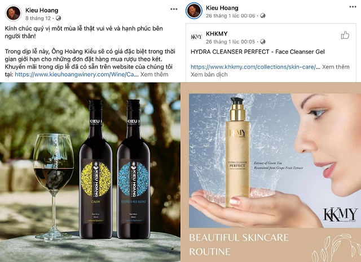Image resolution: width=361 pixels, height=262 pixels.
Task: View the wine bottles photo
Action: (90, 172)
